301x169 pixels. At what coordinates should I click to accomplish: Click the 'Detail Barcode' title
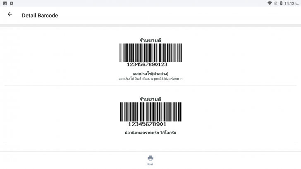(40, 16)
